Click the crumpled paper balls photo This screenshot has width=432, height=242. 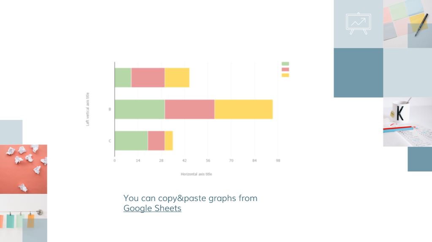[23, 169]
